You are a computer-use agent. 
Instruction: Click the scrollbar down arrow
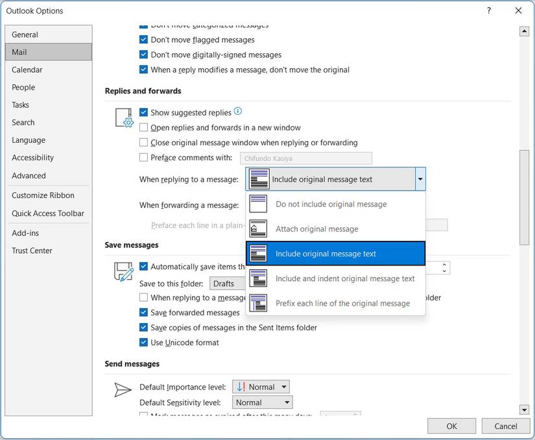click(524, 409)
